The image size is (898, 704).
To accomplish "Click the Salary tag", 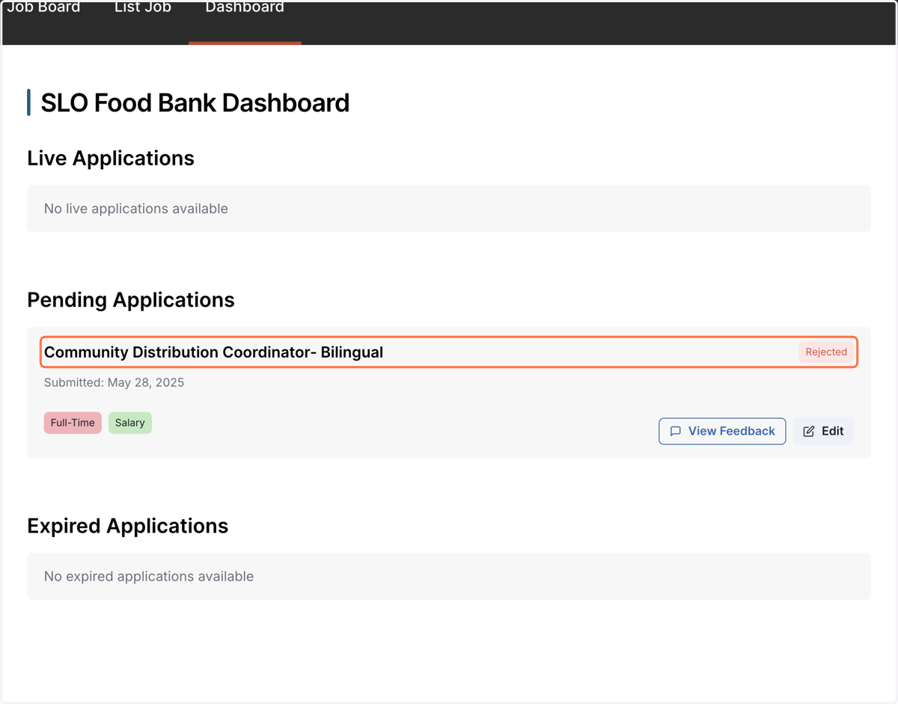I will (130, 423).
